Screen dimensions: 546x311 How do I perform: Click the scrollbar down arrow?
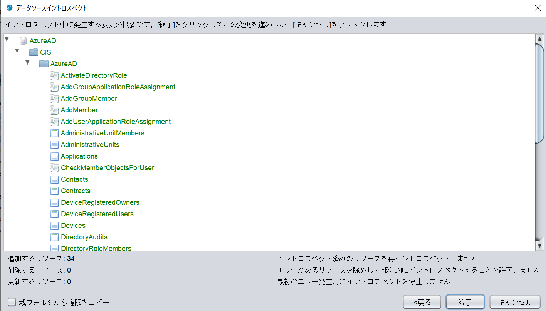[x=539, y=246]
